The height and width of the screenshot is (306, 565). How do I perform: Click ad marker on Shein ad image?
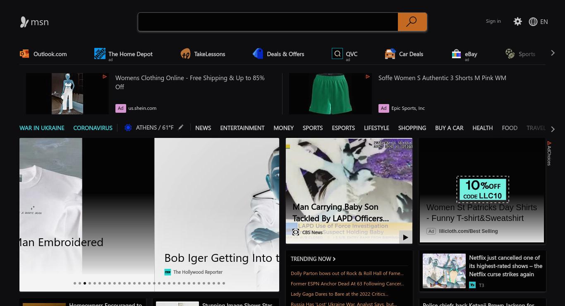pyautogui.click(x=105, y=76)
